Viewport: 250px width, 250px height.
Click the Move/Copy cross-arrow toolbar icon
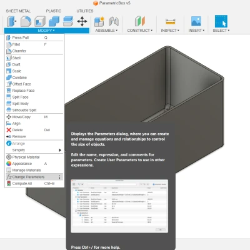pos(82,21)
